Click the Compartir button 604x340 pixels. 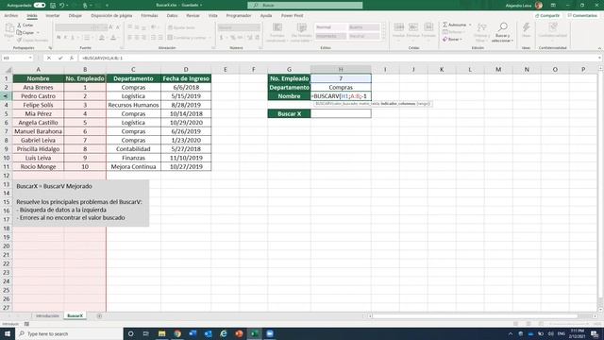click(547, 15)
